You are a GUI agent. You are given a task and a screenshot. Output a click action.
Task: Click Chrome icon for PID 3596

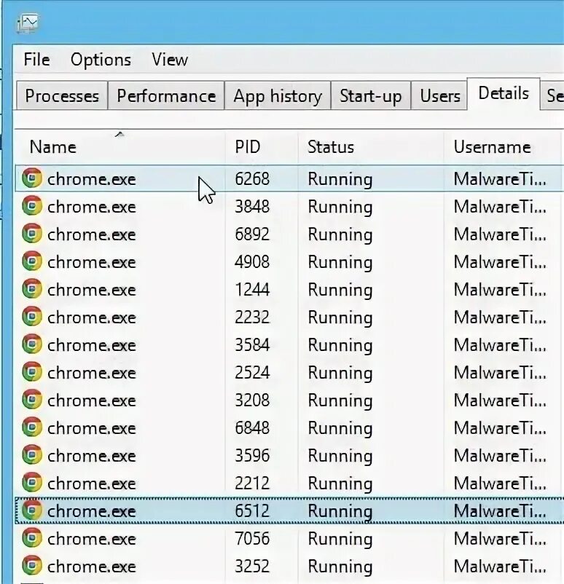32,455
